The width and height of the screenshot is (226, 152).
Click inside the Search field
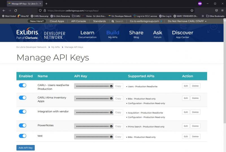(x=119, y=21)
